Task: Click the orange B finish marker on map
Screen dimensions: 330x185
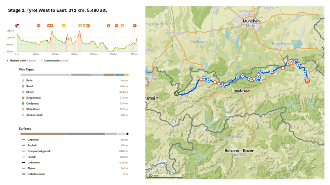Action: click(x=307, y=81)
